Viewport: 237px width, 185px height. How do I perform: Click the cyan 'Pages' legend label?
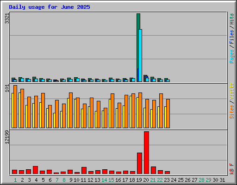pyautogui.click(x=232, y=56)
